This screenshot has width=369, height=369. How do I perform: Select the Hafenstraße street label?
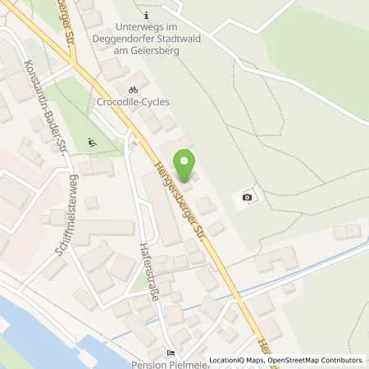[149, 272]
